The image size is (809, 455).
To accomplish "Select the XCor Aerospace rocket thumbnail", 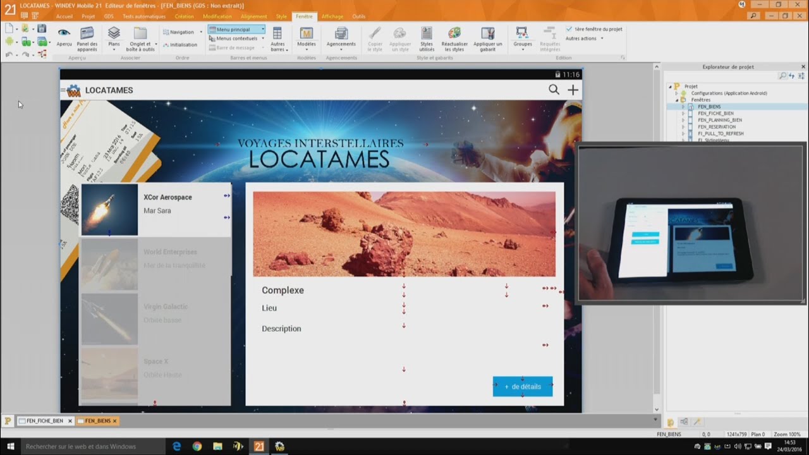I will click(109, 210).
